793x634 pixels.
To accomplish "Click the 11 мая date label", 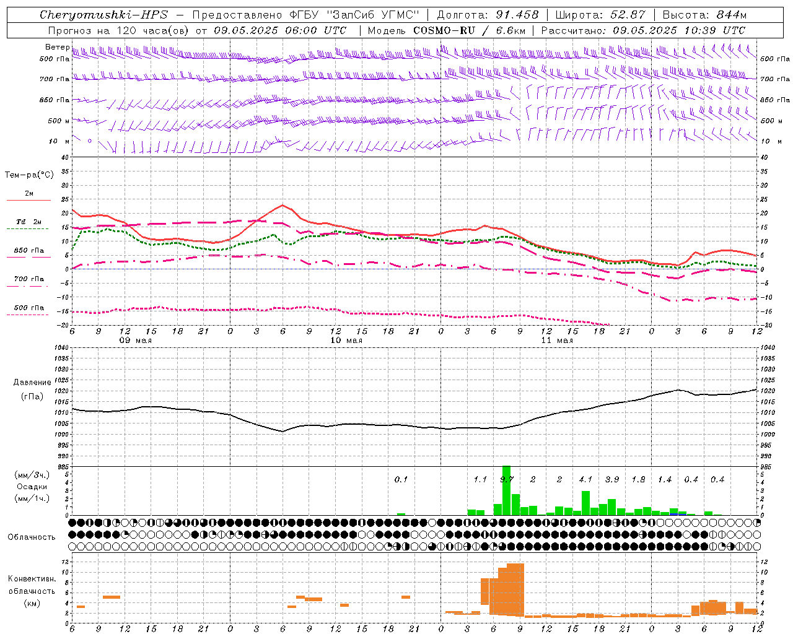I will tap(557, 341).
